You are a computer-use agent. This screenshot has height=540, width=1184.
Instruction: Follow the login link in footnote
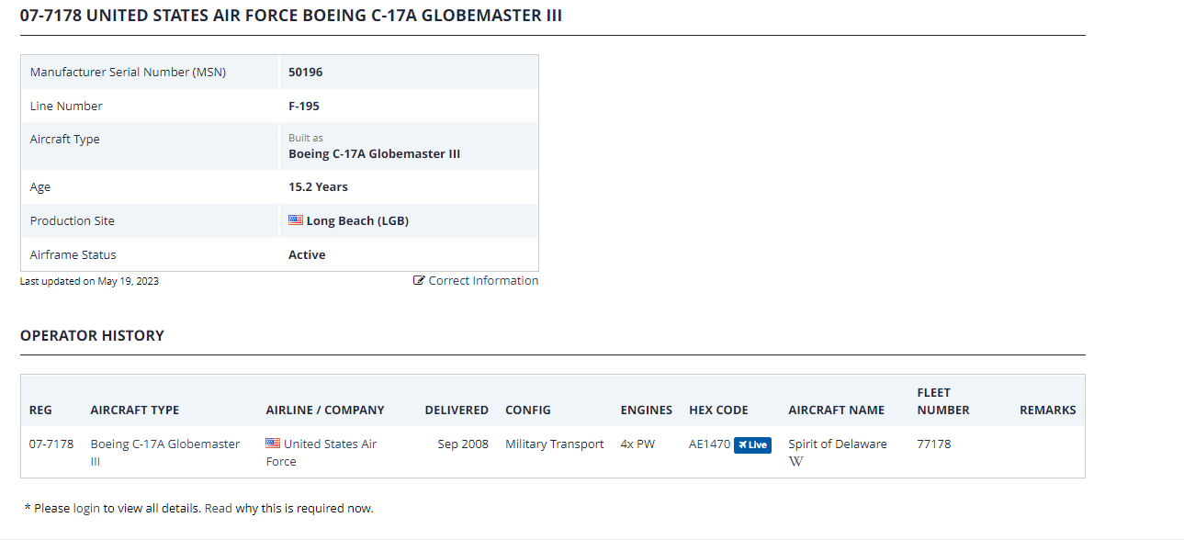(86, 508)
